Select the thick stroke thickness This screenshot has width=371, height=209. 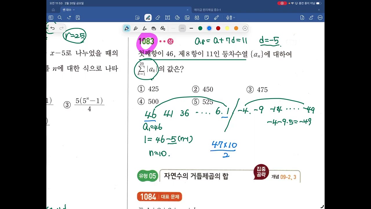click(x=191, y=28)
